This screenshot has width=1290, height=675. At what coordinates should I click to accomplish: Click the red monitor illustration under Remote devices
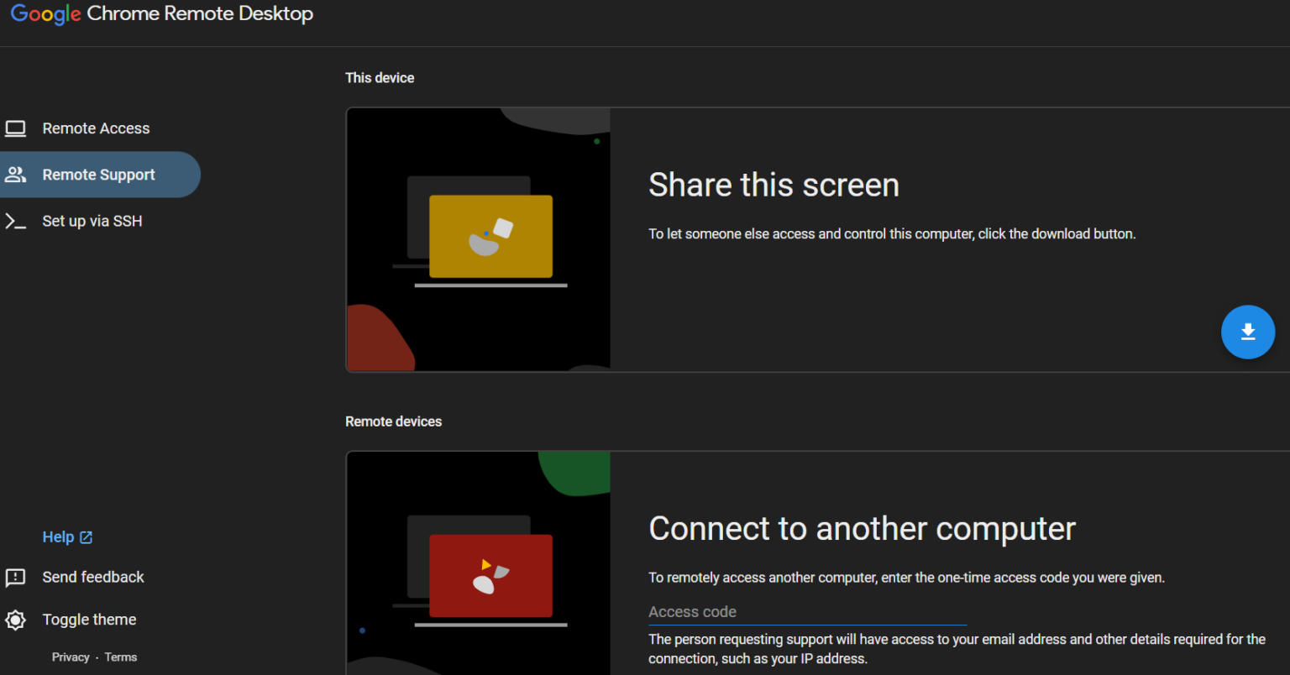pyautogui.click(x=490, y=576)
